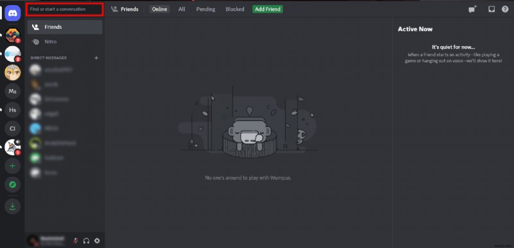This screenshot has height=248, width=514.
Task: Click the DIRECT MESSAGES heading
Action: click(49, 58)
